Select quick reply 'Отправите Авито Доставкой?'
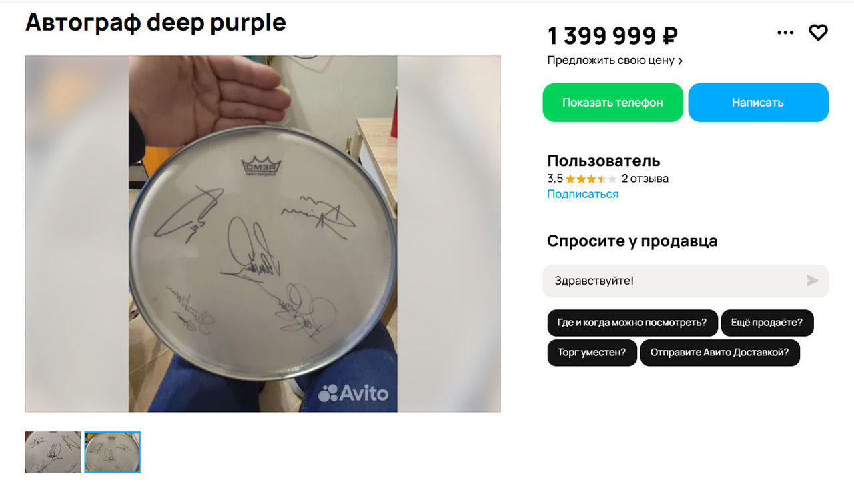The image size is (854, 496). click(720, 353)
